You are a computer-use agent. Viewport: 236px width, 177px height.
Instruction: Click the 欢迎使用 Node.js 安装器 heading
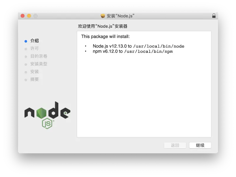pyautogui.click(x=103, y=26)
